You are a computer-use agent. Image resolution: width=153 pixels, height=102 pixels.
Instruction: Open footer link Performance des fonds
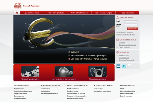[75, 98]
